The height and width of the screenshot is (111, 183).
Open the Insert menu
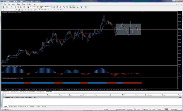(x=13, y=4)
